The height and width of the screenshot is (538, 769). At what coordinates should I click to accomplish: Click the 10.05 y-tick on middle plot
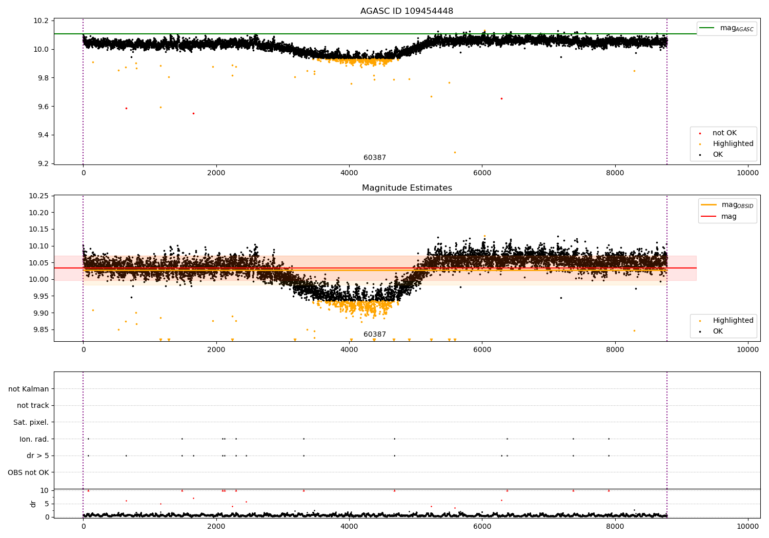coord(38,263)
